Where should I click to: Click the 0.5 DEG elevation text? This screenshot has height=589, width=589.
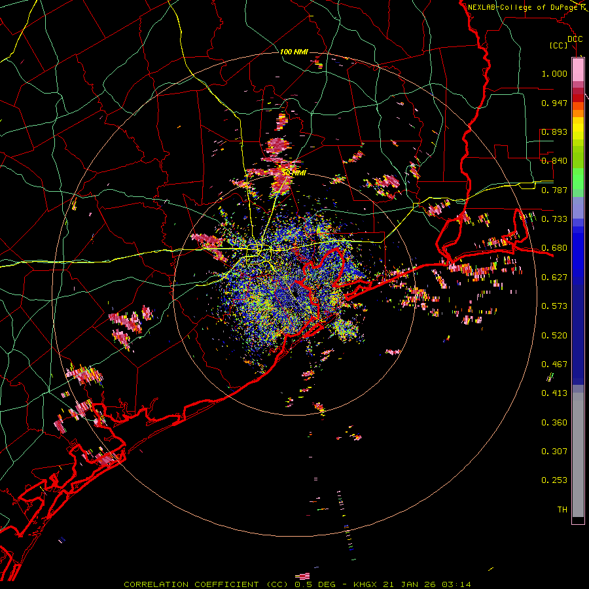tap(314, 584)
